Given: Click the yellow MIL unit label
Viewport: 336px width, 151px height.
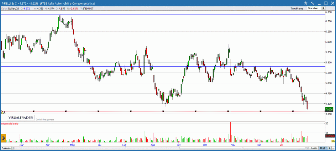Looking at the screenshot, I should tap(333, 141).
